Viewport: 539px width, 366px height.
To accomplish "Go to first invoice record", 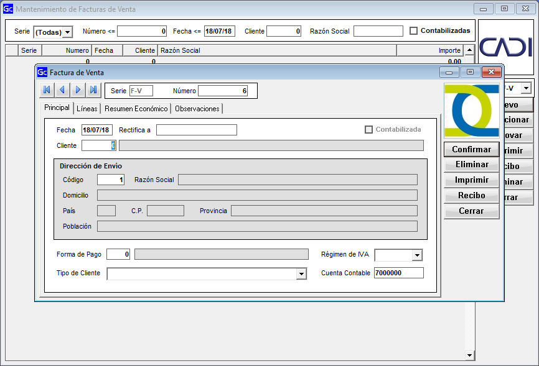I will coord(47,90).
